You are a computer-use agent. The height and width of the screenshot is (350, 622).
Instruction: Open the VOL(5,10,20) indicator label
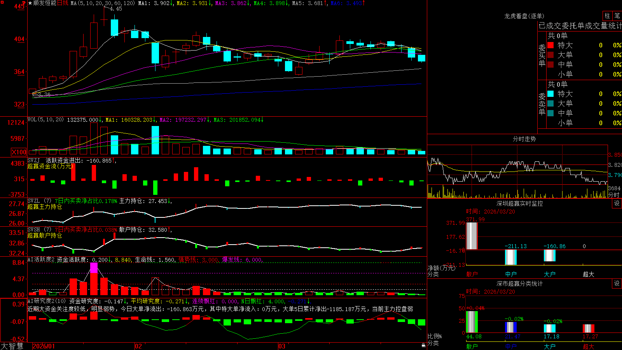pyautogui.click(x=45, y=119)
